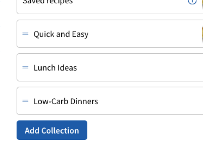Click the Saved recipes thumbnail image
Image resolution: width=203 pixels, height=152 pixels.
202,3
